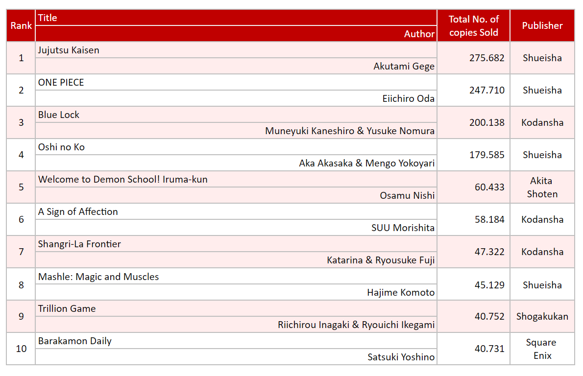Select the Shogakukan publisher cell
The image size is (583, 376).
coord(542,317)
